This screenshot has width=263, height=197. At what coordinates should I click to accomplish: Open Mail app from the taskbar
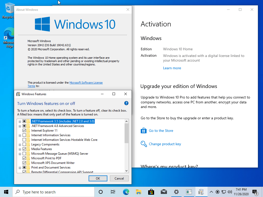[x=164, y=192]
